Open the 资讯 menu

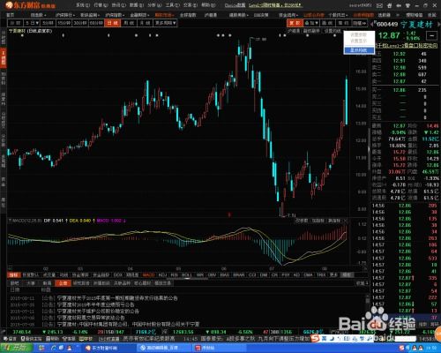tap(118, 5)
